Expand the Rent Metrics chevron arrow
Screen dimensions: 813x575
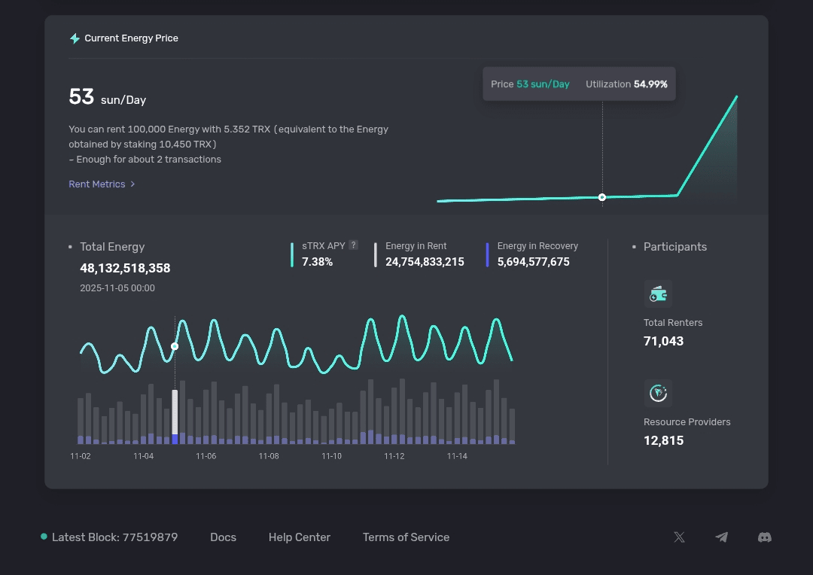click(132, 184)
